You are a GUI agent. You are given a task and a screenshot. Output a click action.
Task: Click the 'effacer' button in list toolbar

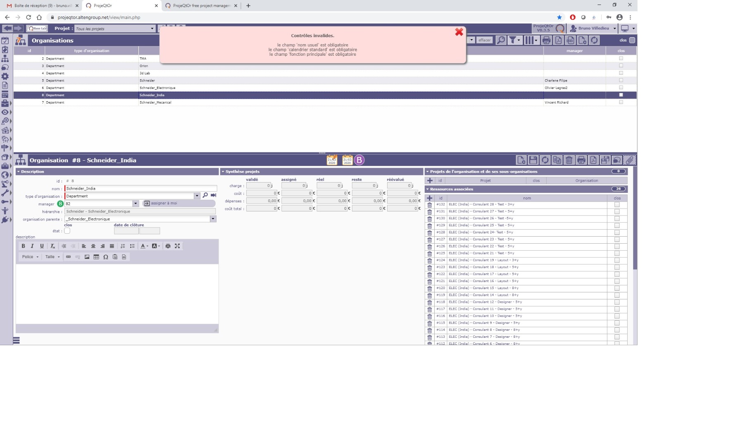[484, 40]
